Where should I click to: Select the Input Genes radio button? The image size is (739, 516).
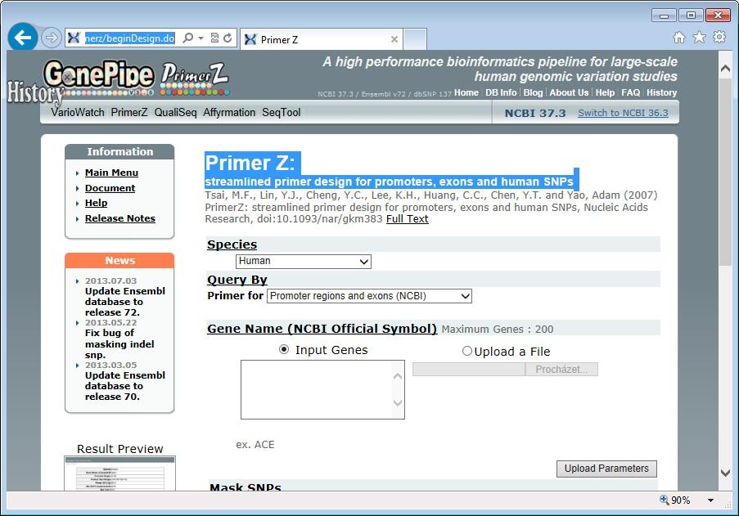tap(284, 349)
